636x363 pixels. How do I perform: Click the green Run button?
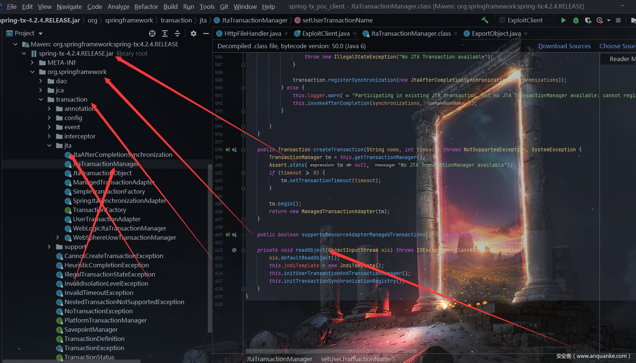tap(563, 20)
